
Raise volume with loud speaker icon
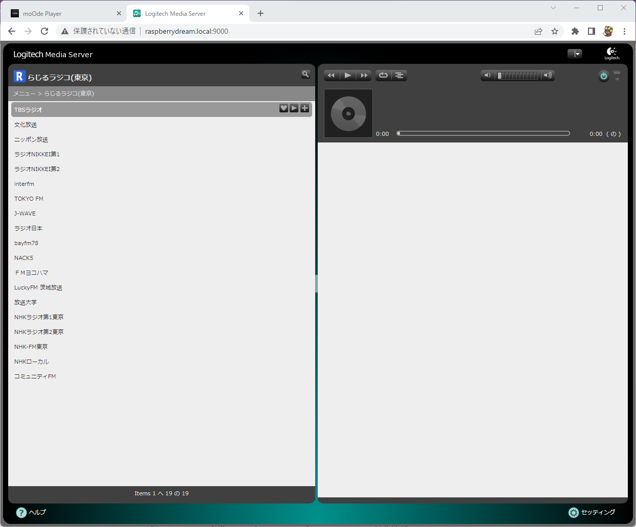(x=548, y=76)
